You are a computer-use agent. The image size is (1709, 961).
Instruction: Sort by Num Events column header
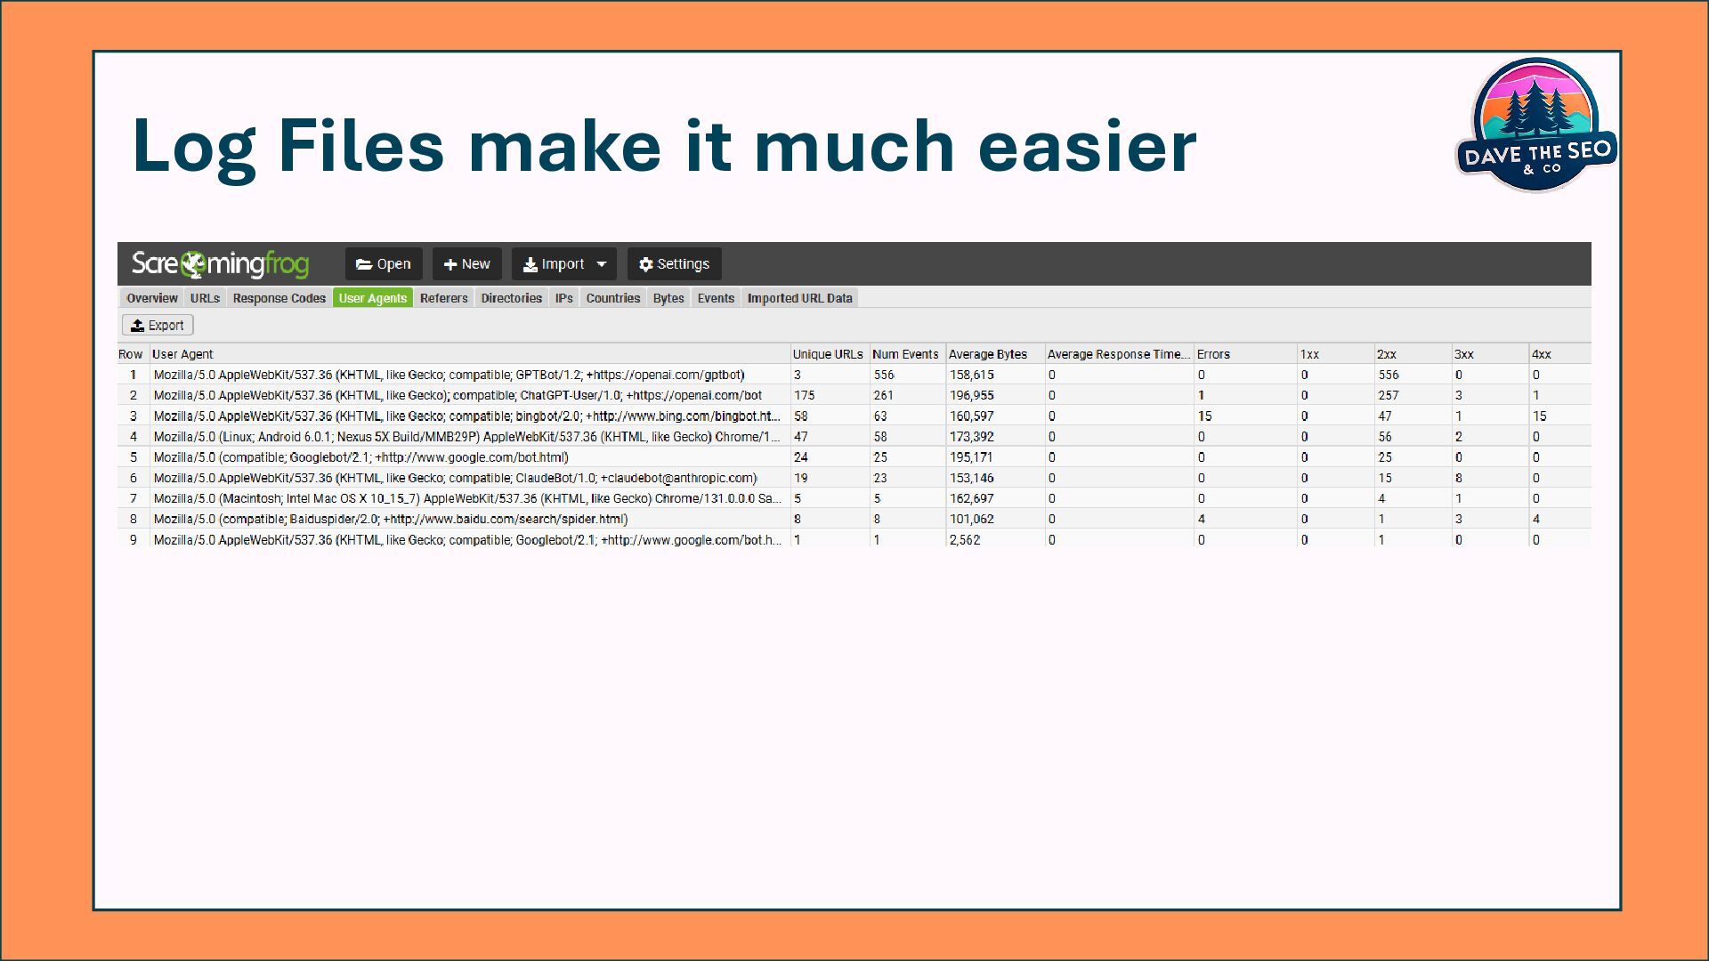pos(905,354)
